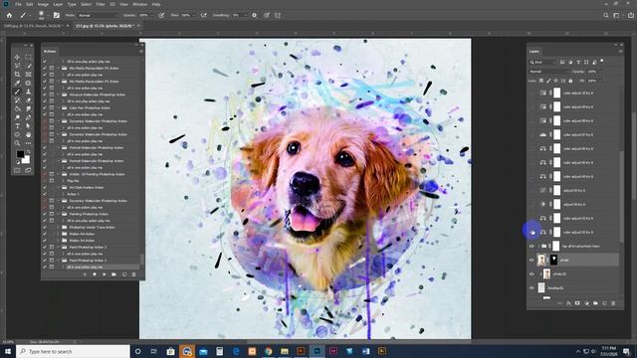Image resolution: width=637 pixels, height=358 pixels.
Task: Create new group icon in Layers panel
Action: pos(595,303)
